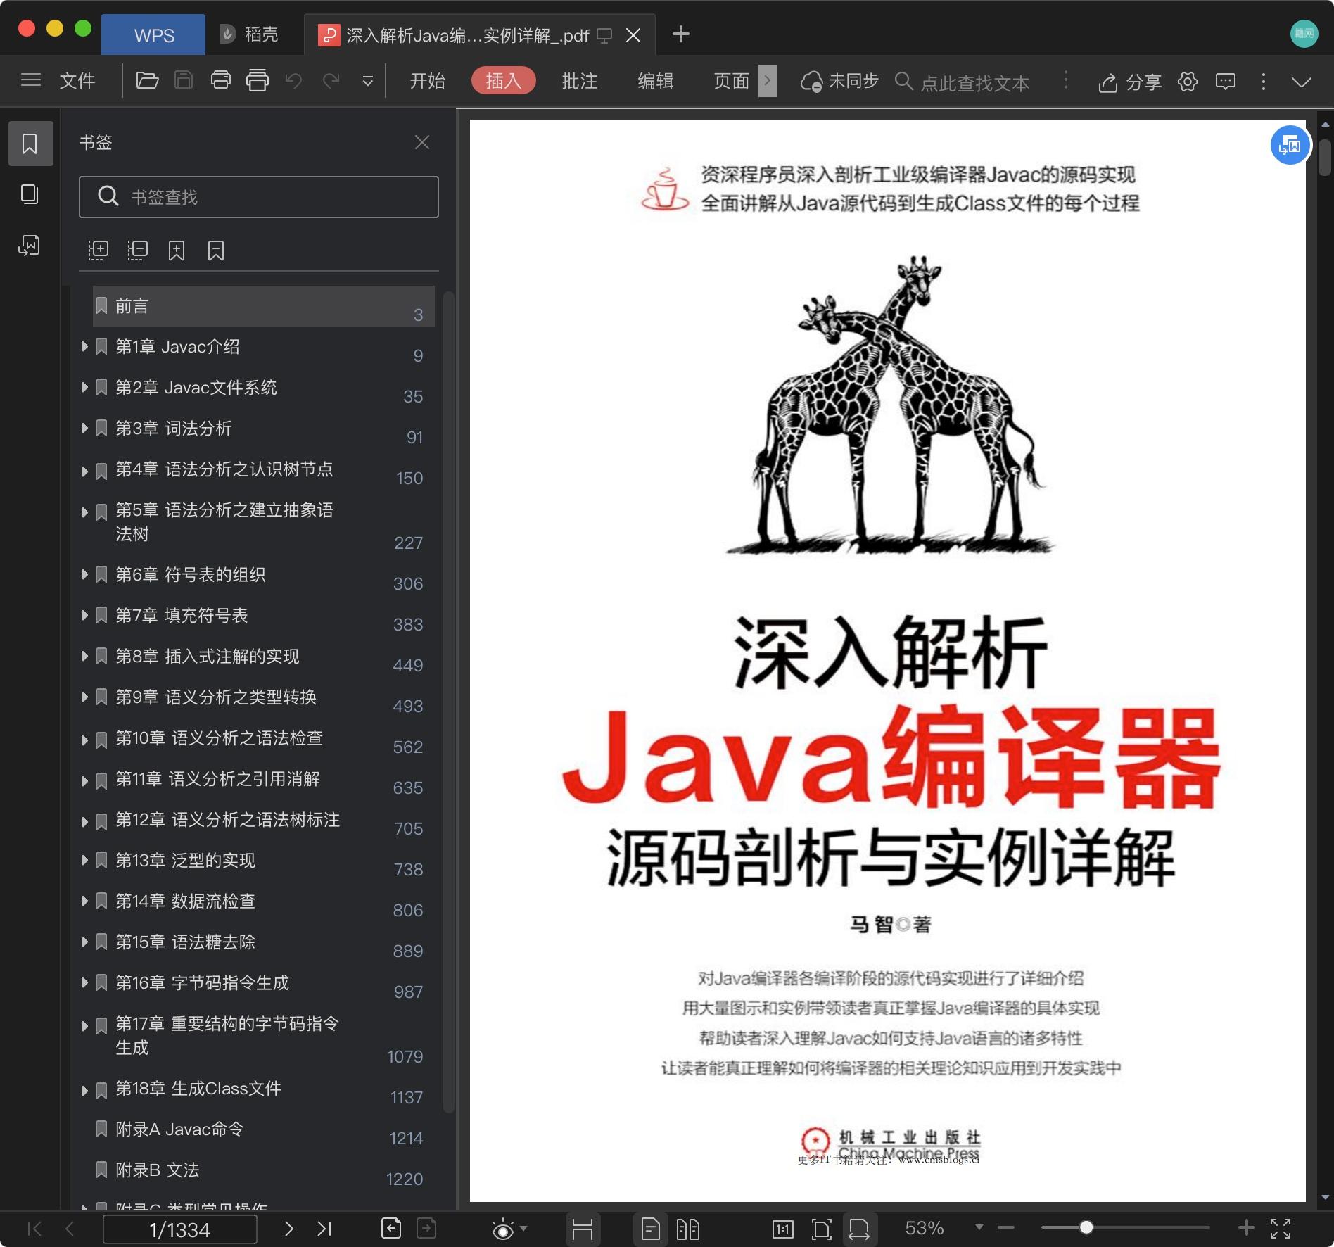Click the print preview icon
Image resolution: width=1334 pixels, height=1247 pixels.
click(x=258, y=81)
